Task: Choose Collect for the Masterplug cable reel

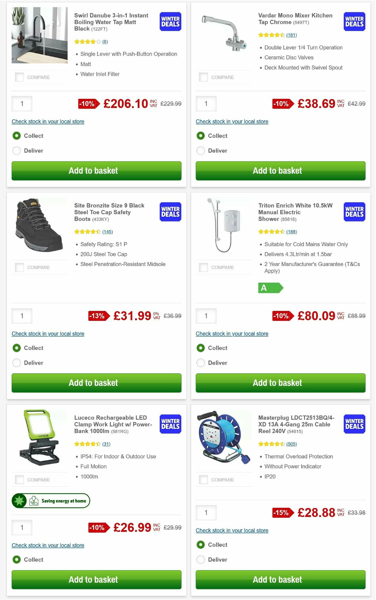Action: pyautogui.click(x=201, y=545)
